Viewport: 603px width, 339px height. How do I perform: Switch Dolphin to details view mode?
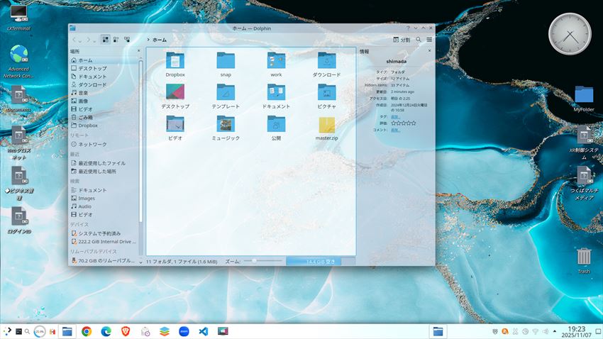pos(127,40)
